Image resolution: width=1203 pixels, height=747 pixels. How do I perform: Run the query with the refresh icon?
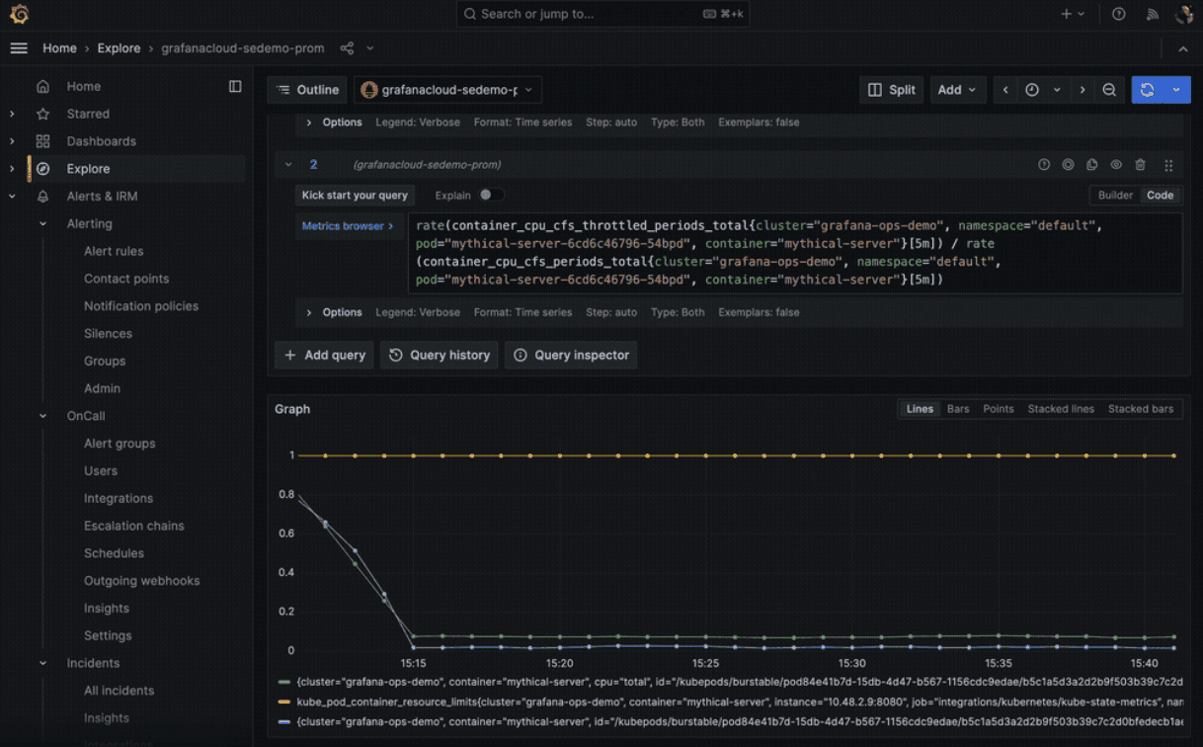[x=1147, y=89]
